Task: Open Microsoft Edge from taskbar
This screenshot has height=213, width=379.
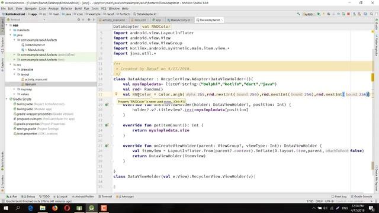Action: point(30,208)
